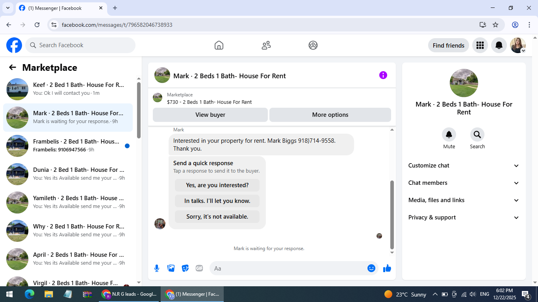Select the Mark conversation in list
This screenshot has width=538, height=302.
(68, 118)
